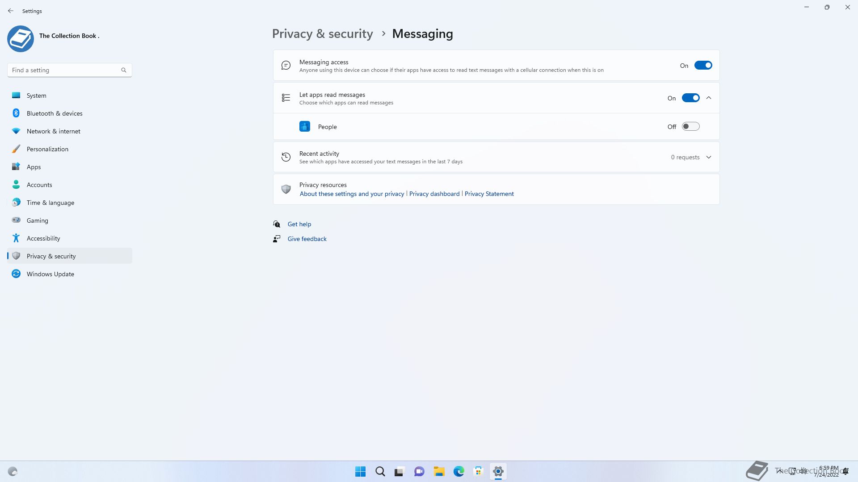This screenshot has height=482, width=858.
Task: Open Personalization settings
Action: (x=70, y=149)
